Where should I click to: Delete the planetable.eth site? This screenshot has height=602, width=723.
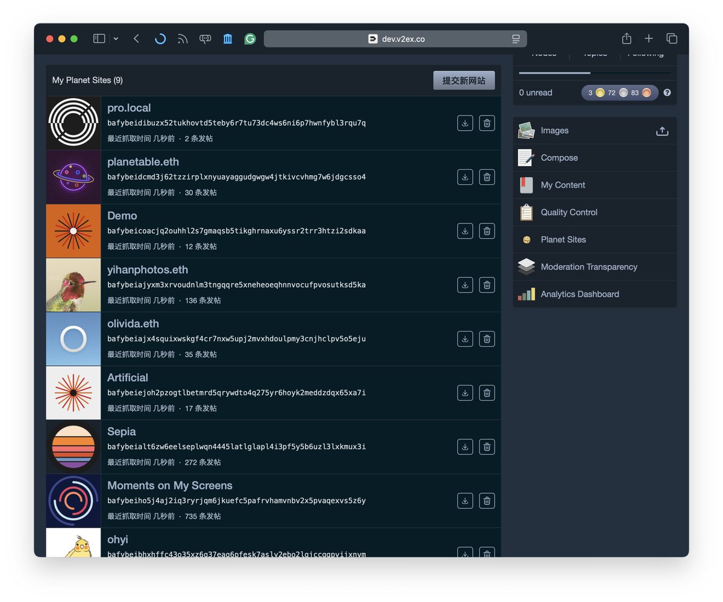click(487, 177)
